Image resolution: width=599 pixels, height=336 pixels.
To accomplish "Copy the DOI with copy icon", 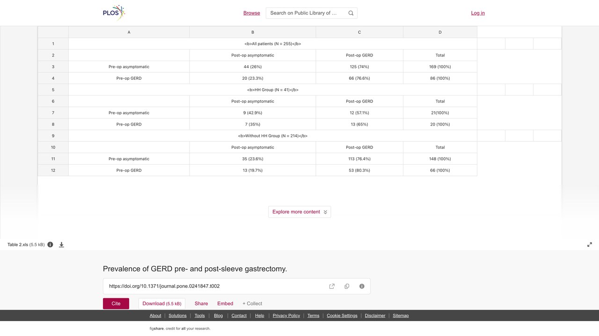I will [347, 286].
